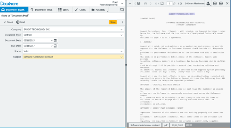Expand Folders tab dropdown arrow
Screen dimensions: 231x128
(107, 11)
